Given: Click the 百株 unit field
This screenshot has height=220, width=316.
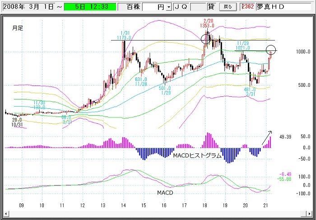Looking at the screenshot, I should point(130,7).
